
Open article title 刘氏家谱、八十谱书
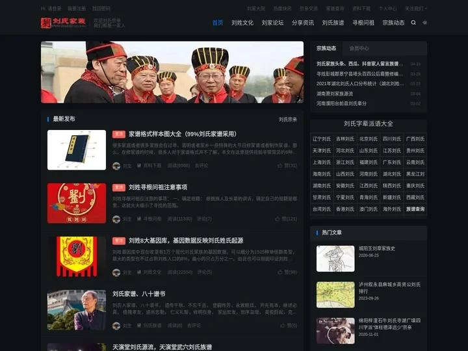(139, 294)
